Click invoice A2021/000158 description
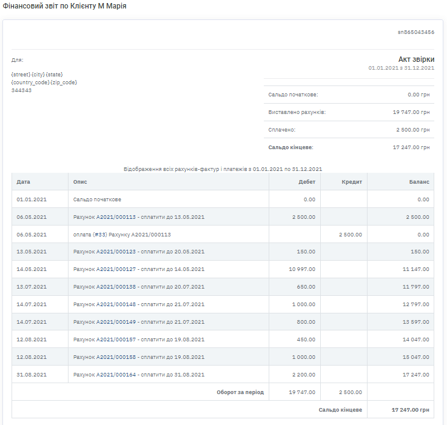The height and width of the screenshot is (425, 447). (138, 357)
